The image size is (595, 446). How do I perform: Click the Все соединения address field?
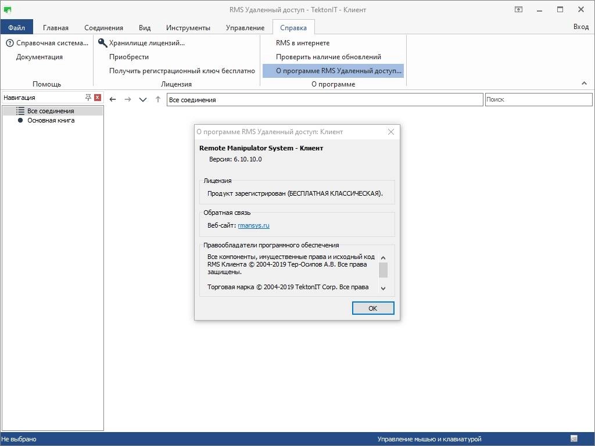click(x=325, y=100)
